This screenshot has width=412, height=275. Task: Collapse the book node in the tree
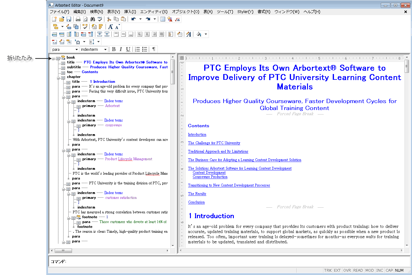tap(53, 58)
